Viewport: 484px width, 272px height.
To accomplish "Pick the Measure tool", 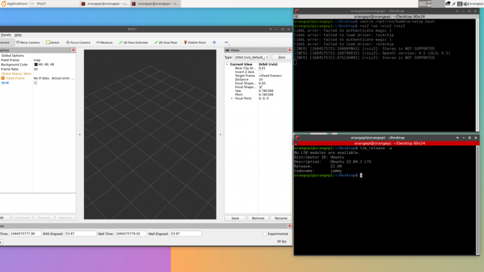I will (105, 42).
